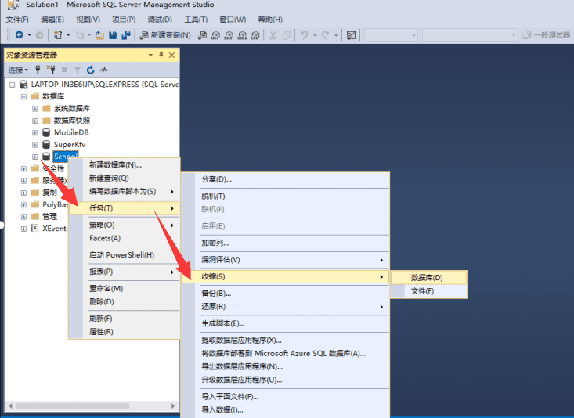This screenshot has height=418, width=574.
Task: Open the wide empty toolbar combo box
Action: coord(470,35)
